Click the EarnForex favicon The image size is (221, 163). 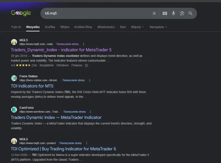14,110
